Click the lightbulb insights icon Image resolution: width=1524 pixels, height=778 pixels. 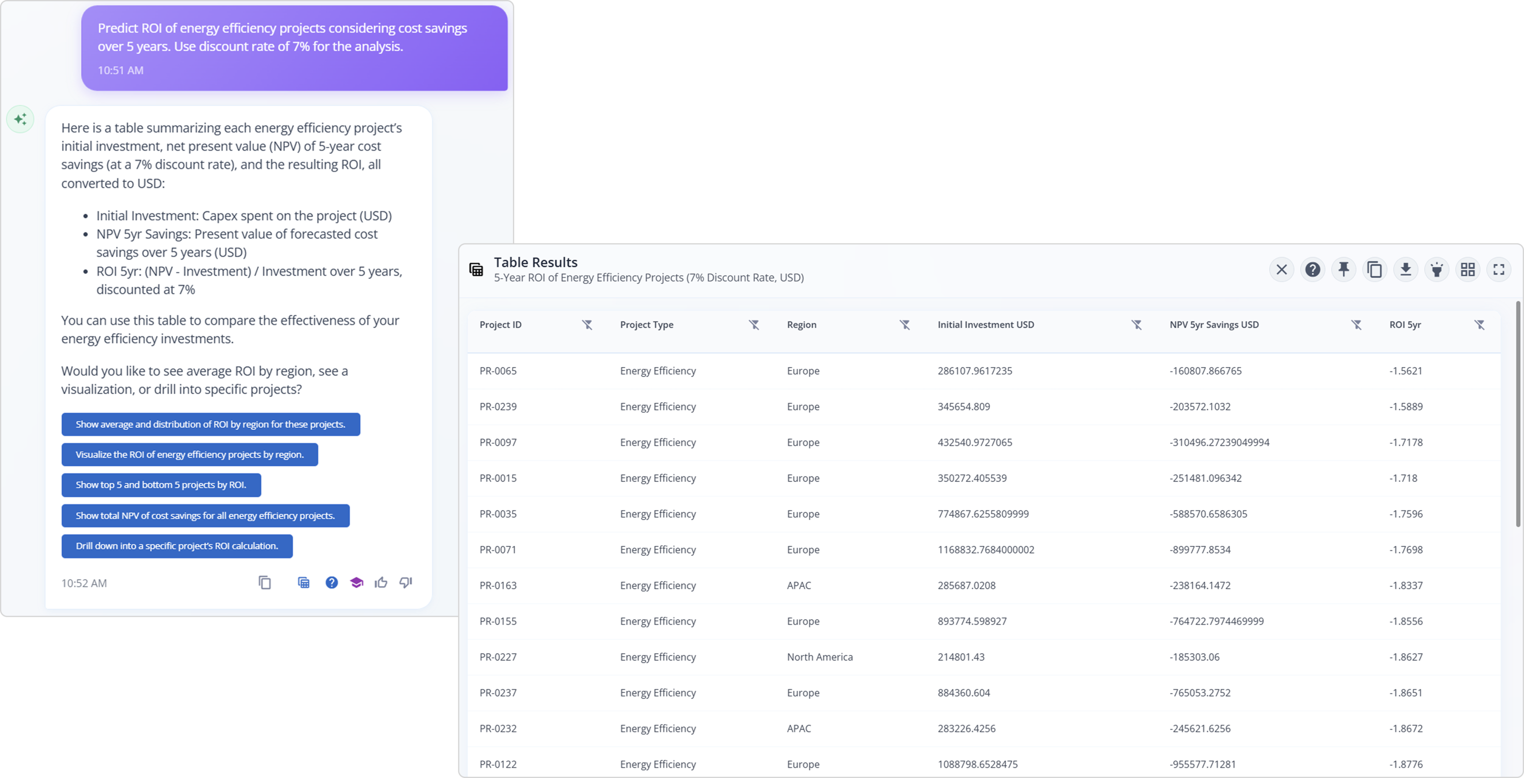(1436, 270)
